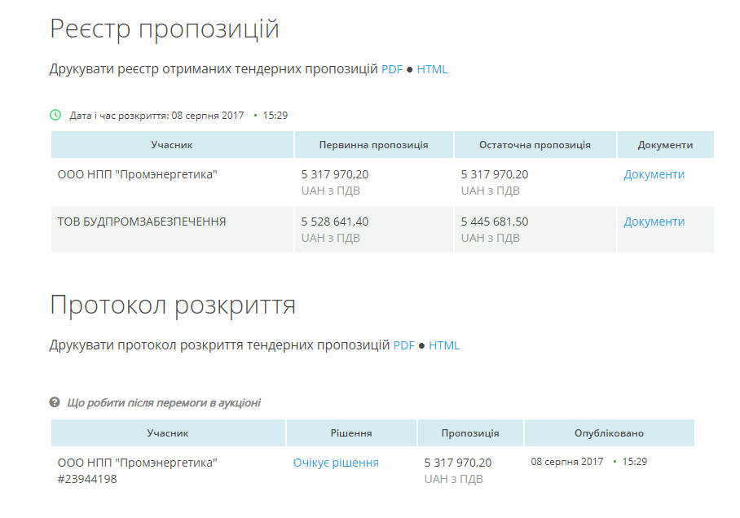Image resolution: width=740 pixels, height=518 pixels.
Task: Click the Учасник header in protocol table
Action: coord(168,433)
